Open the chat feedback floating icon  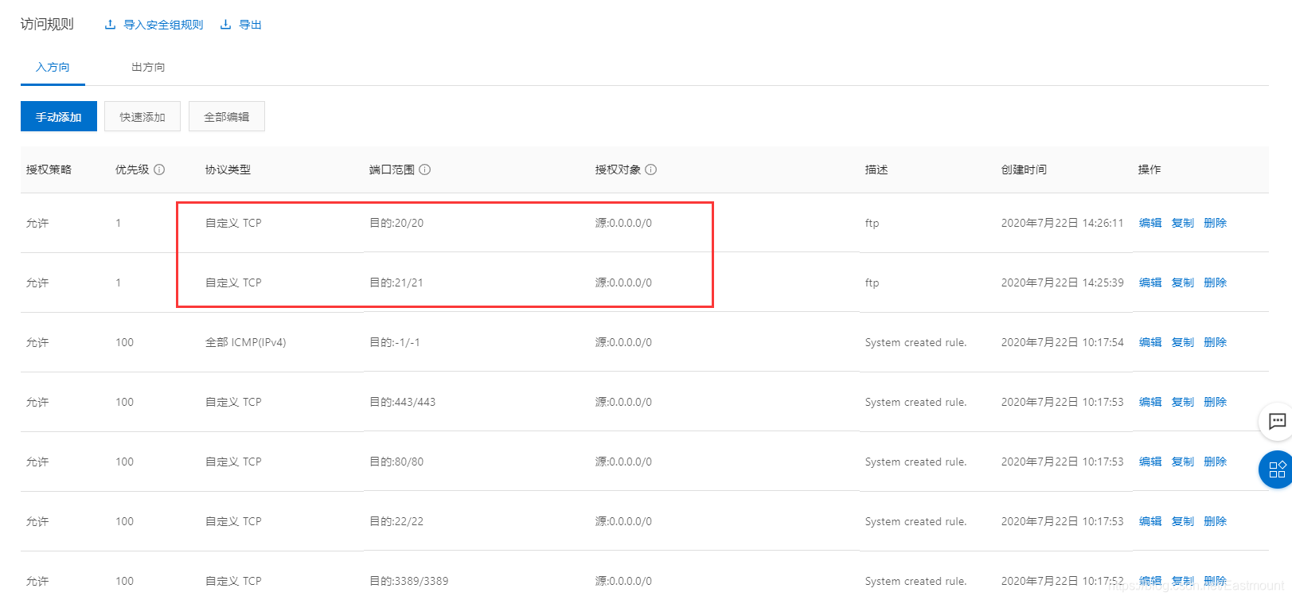tap(1277, 421)
